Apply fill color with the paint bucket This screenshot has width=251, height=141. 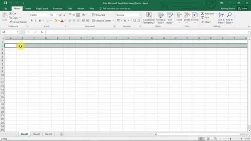[x=56, y=21]
